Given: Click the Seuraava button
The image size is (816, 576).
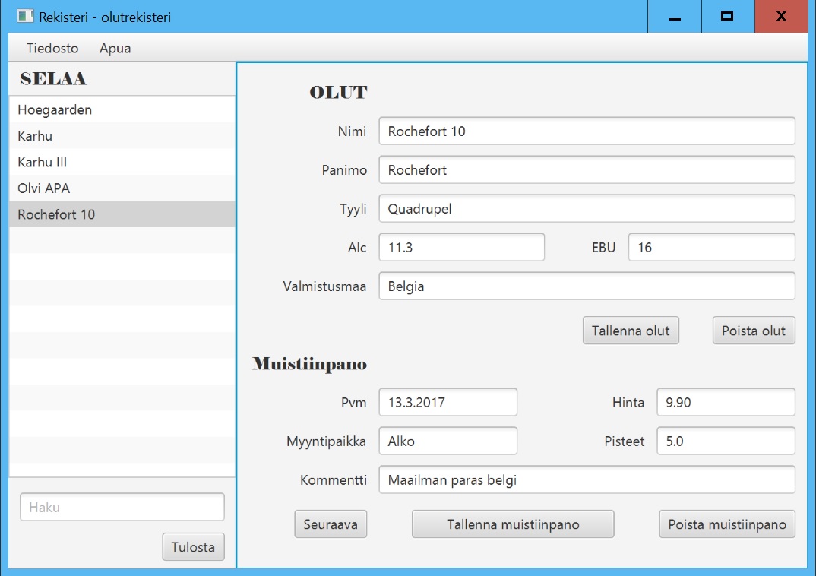Looking at the screenshot, I should pyautogui.click(x=331, y=524).
